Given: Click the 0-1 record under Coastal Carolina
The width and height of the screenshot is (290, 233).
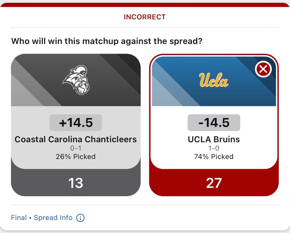Looking at the screenshot, I should click(76, 148).
